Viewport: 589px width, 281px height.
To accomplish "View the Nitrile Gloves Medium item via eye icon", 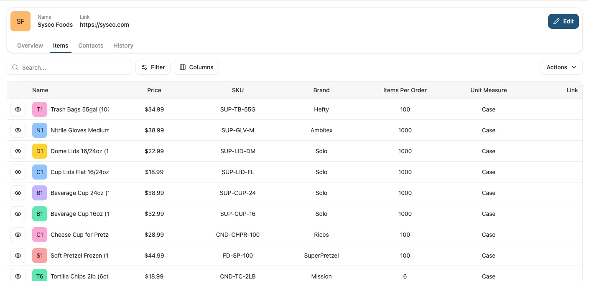I will pyautogui.click(x=18, y=130).
